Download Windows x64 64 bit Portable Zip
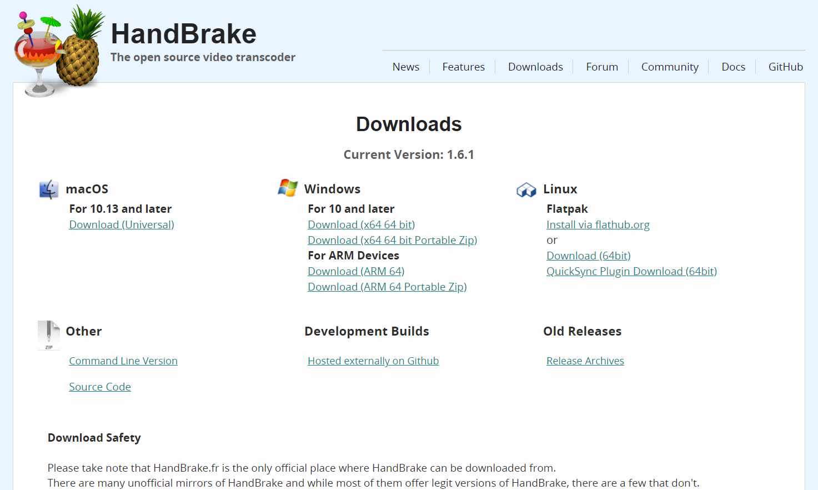818x490 pixels. (x=393, y=240)
